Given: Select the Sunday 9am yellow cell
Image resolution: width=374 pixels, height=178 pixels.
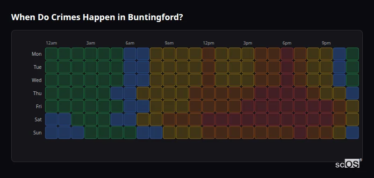Looking at the screenshot, I should (169, 133).
